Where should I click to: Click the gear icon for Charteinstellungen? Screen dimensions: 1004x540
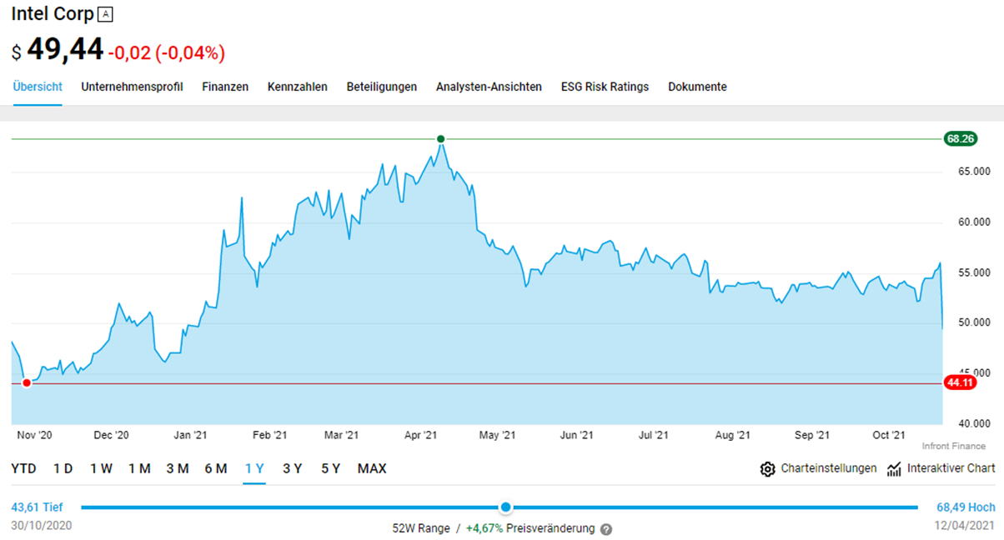coord(767,469)
